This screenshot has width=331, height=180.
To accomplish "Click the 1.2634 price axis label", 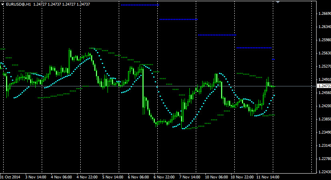I will [x=325, y=27].
